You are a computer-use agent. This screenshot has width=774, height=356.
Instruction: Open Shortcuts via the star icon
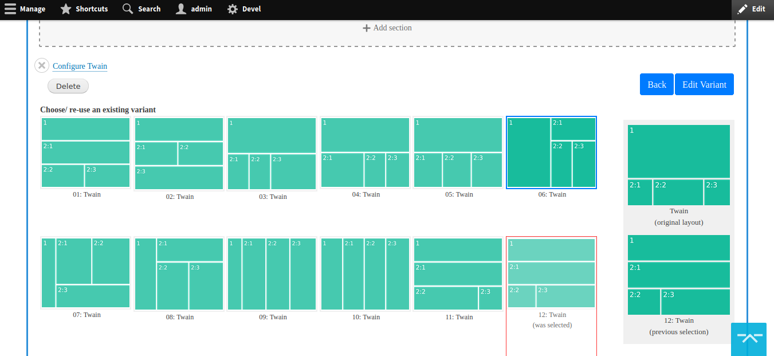pyautogui.click(x=66, y=9)
